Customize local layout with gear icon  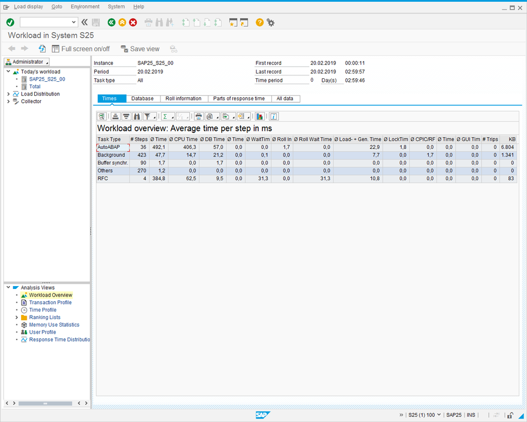[271, 22]
